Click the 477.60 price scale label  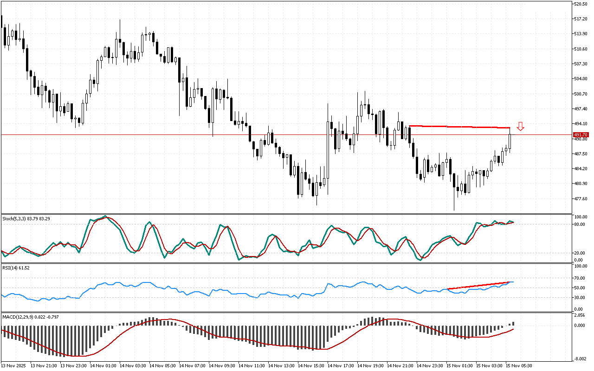(x=581, y=199)
